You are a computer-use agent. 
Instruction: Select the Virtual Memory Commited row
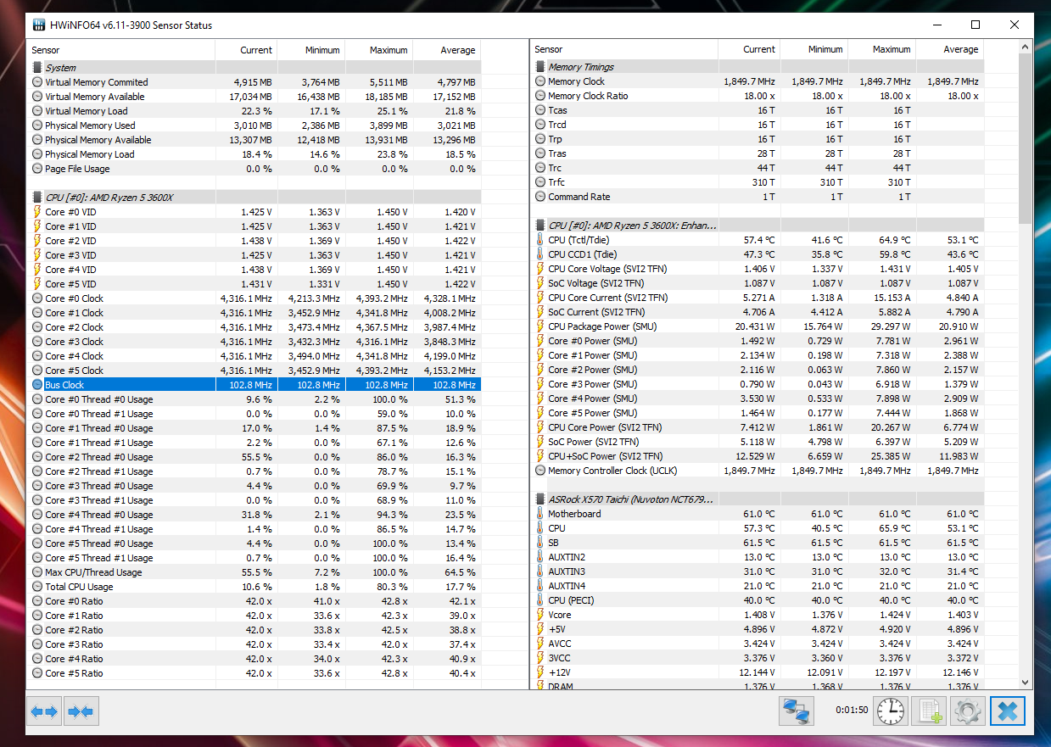point(254,82)
